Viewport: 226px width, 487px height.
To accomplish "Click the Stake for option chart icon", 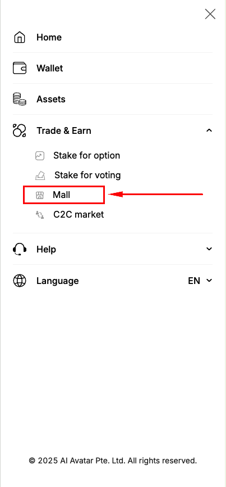I will point(40,156).
